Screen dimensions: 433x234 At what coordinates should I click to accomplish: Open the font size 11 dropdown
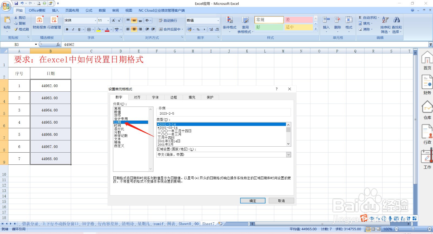108,21
